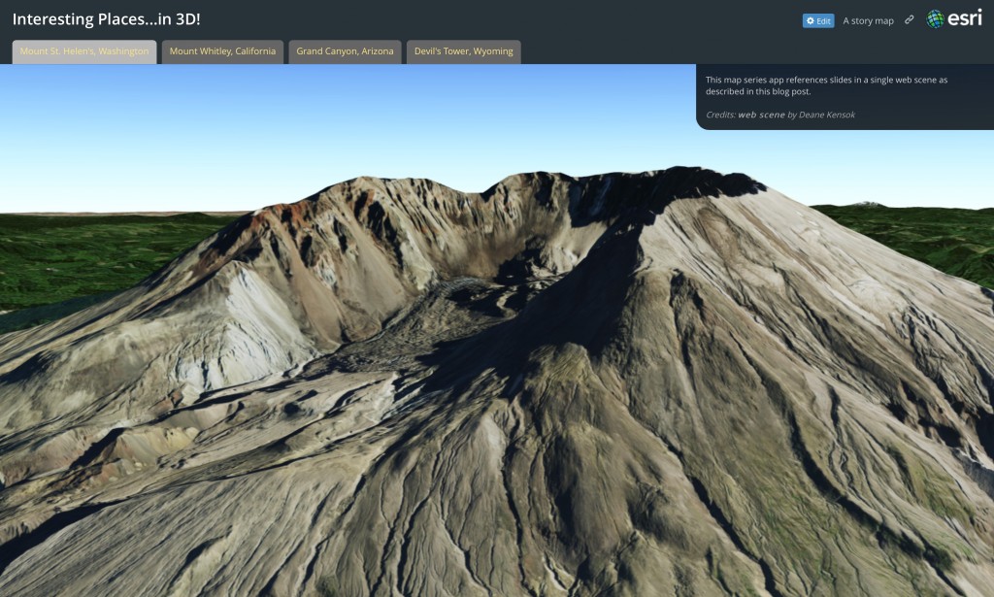
Task: Open the 'web scene' credits link
Action: click(x=761, y=115)
